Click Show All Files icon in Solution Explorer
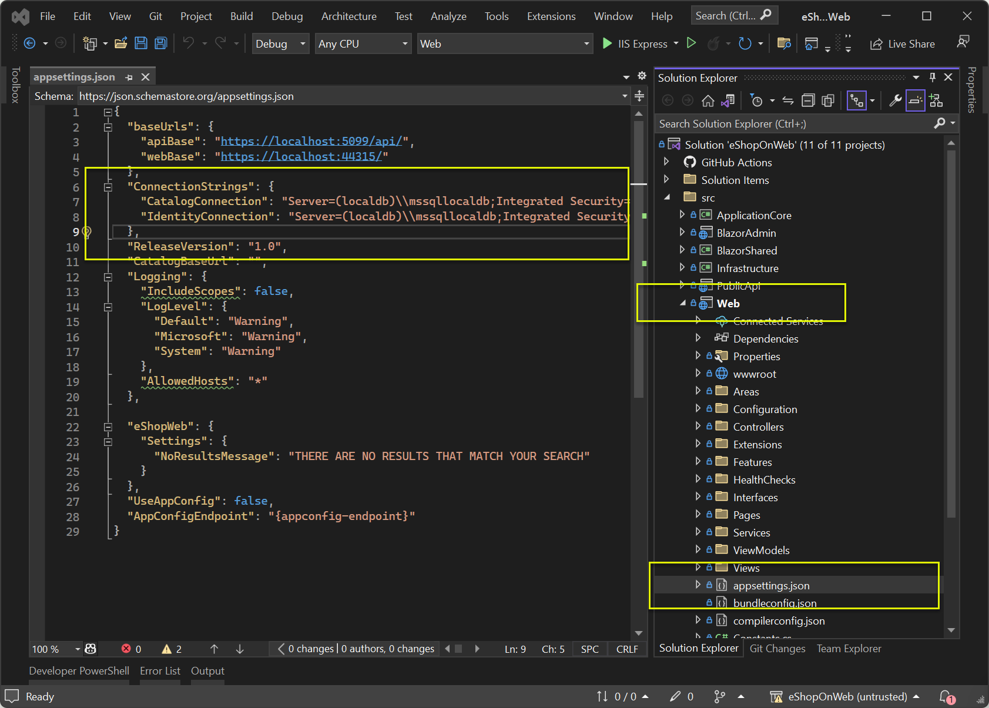Image resolution: width=989 pixels, height=708 pixels. (828, 101)
